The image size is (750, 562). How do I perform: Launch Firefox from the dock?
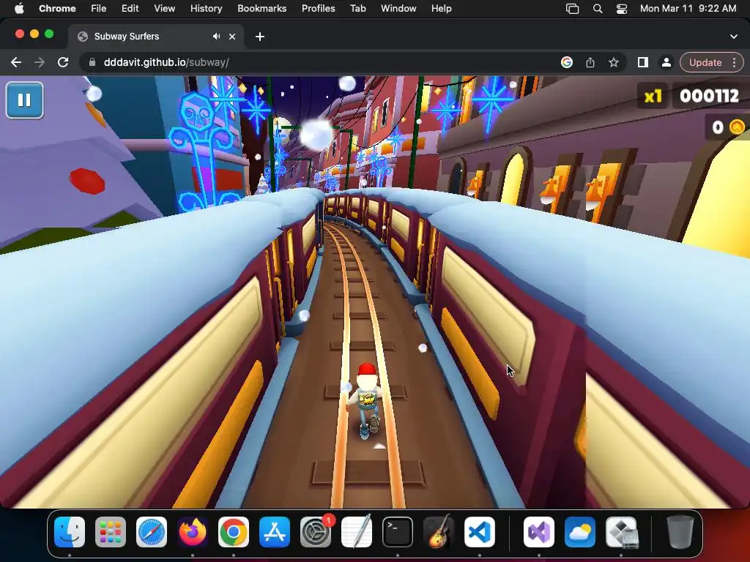pyautogui.click(x=193, y=532)
